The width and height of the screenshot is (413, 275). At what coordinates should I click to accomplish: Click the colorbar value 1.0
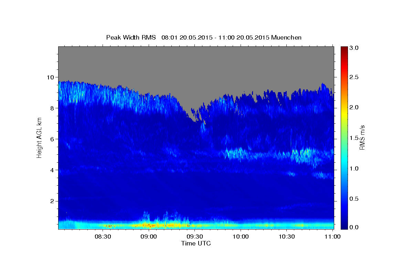[x=354, y=168]
